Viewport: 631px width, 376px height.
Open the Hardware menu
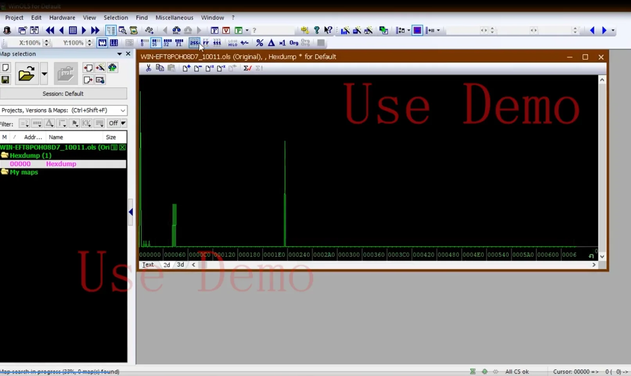[x=62, y=18]
